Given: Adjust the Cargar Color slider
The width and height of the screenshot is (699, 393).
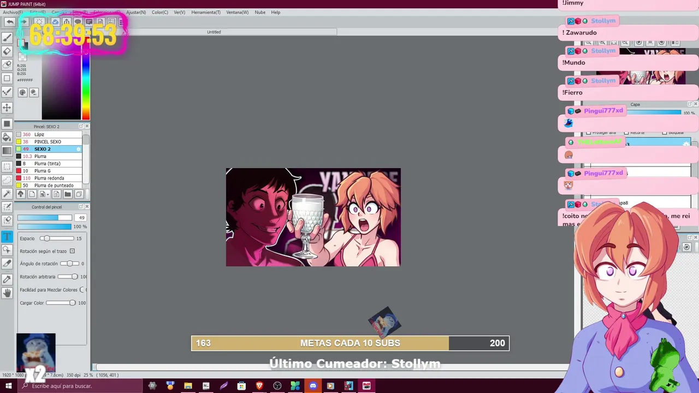Looking at the screenshot, I should (x=61, y=303).
